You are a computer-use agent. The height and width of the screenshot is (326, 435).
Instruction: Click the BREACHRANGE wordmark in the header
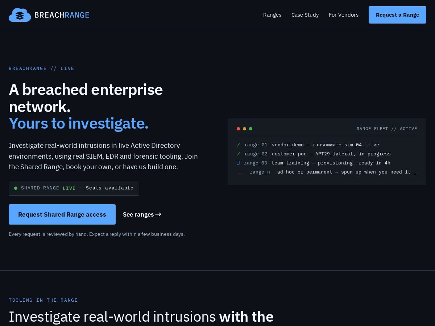(x=62, y=15)
